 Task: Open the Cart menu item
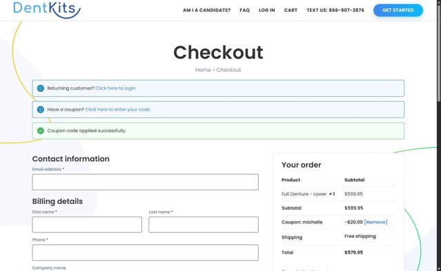(291, 10)
